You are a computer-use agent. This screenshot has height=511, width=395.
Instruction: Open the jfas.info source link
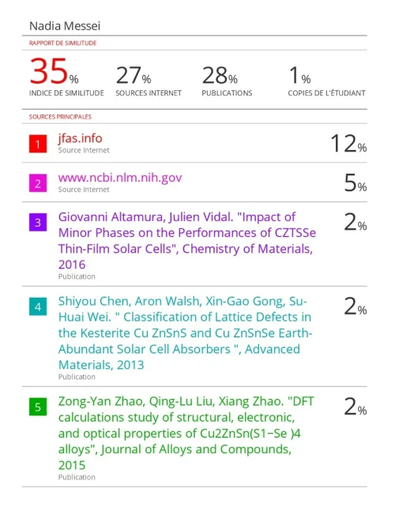coord(80,138)
